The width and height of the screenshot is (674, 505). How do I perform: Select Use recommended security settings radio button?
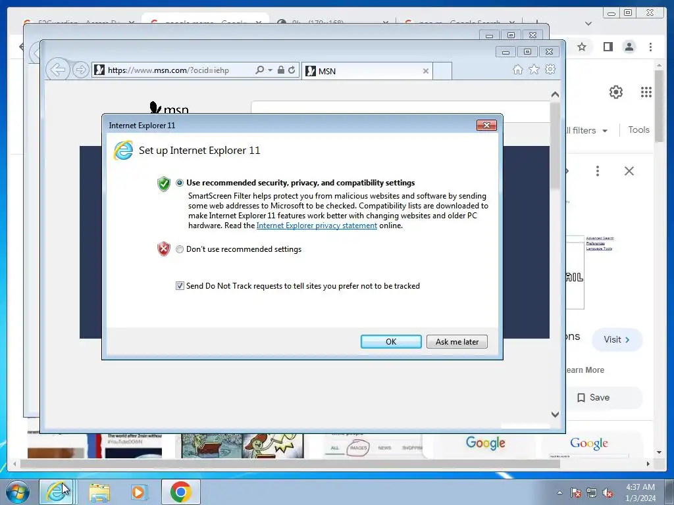180,183
